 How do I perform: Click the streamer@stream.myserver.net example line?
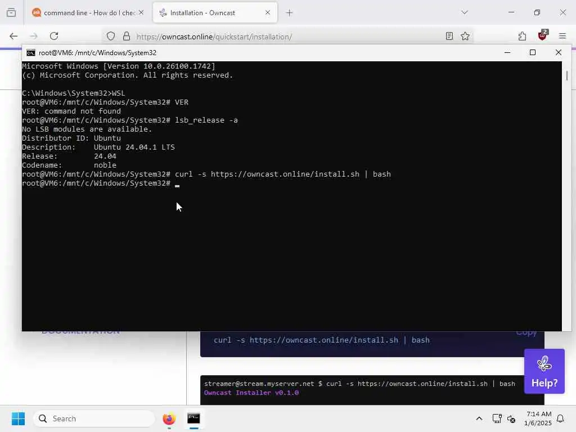[359, 384]
